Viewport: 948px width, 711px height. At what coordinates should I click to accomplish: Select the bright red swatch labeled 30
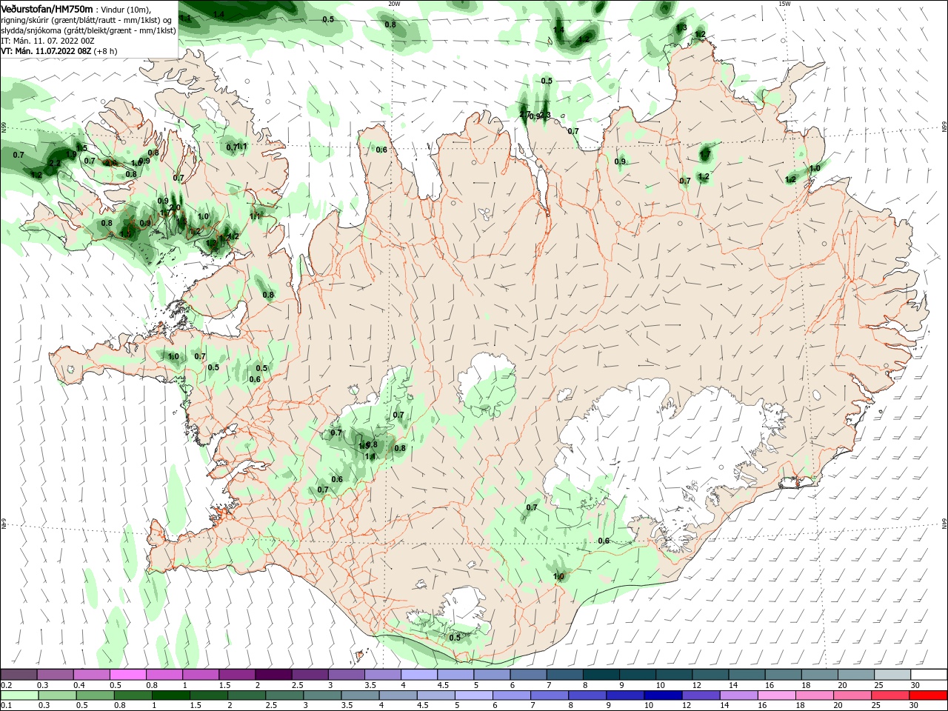pyautogui.click(x=928, y=695)
